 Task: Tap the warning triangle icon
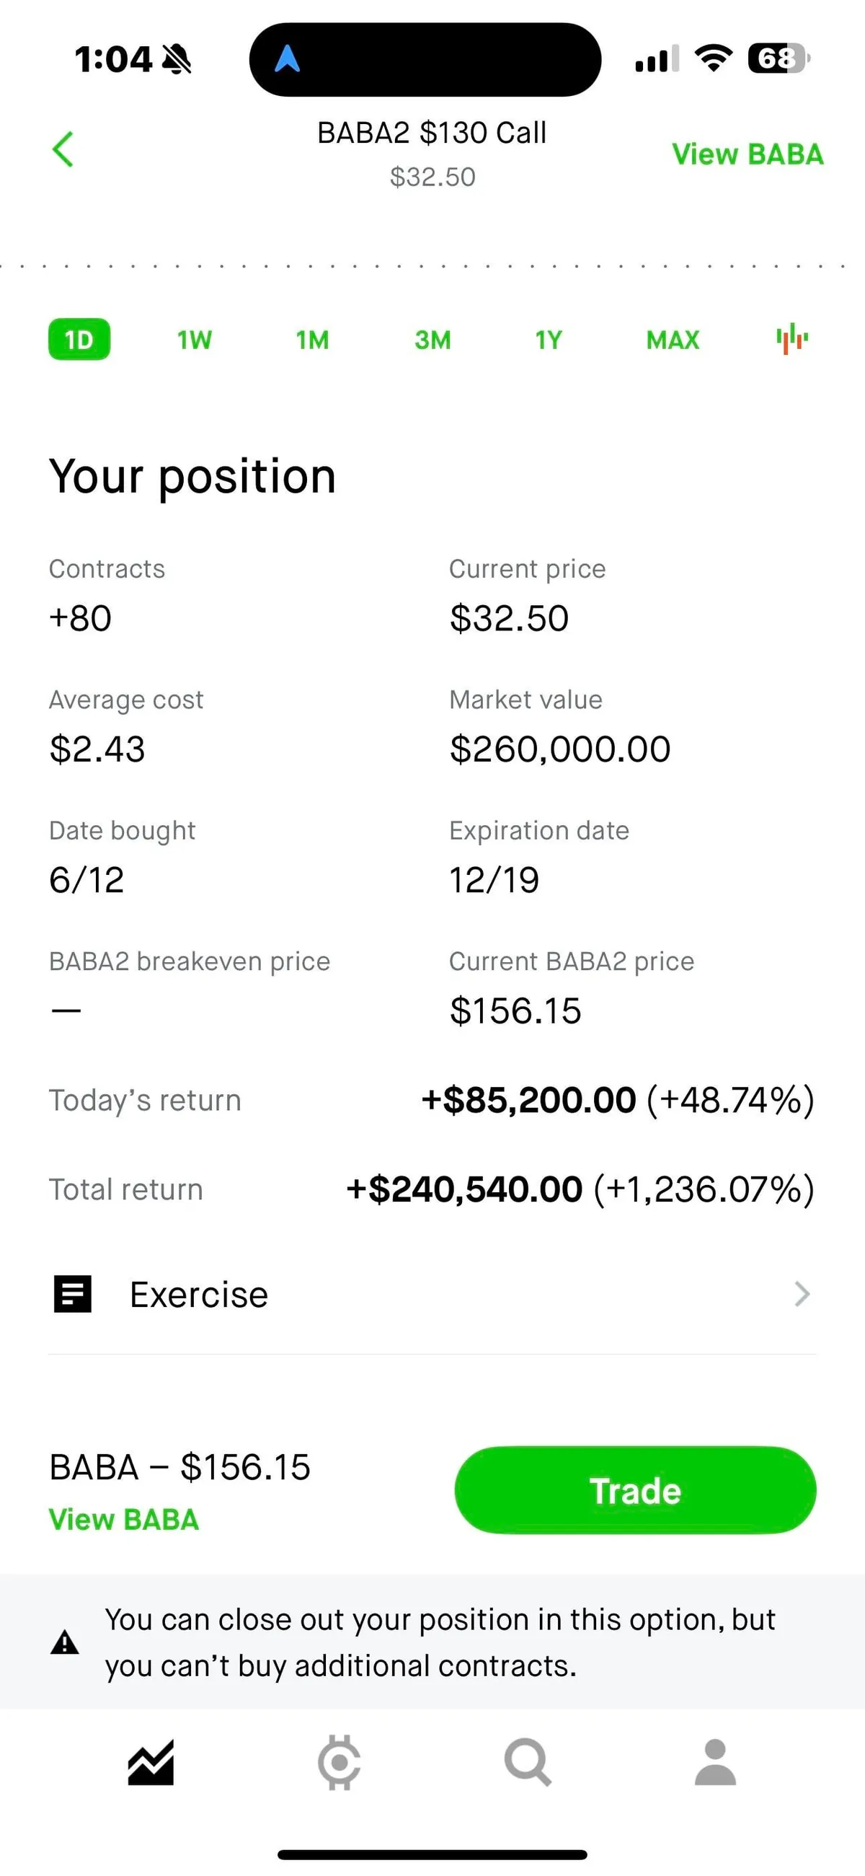(x=65, y=1643)
